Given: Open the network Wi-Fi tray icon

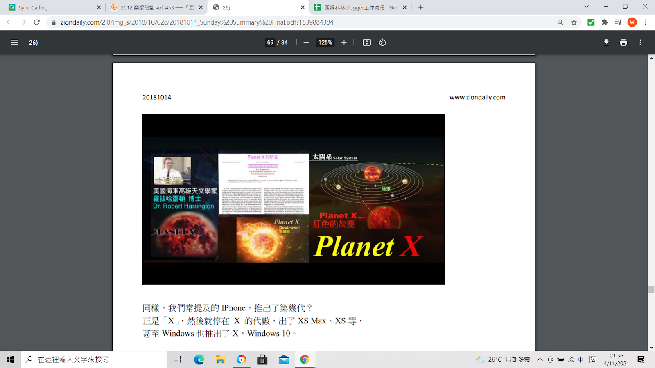Looking at the screenshot, I should tap(571, 359).
